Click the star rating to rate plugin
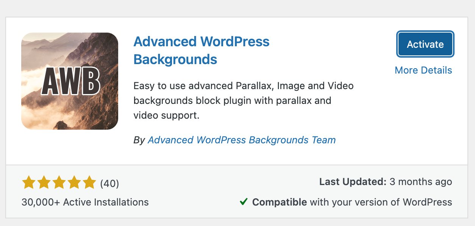 point(59,182)
